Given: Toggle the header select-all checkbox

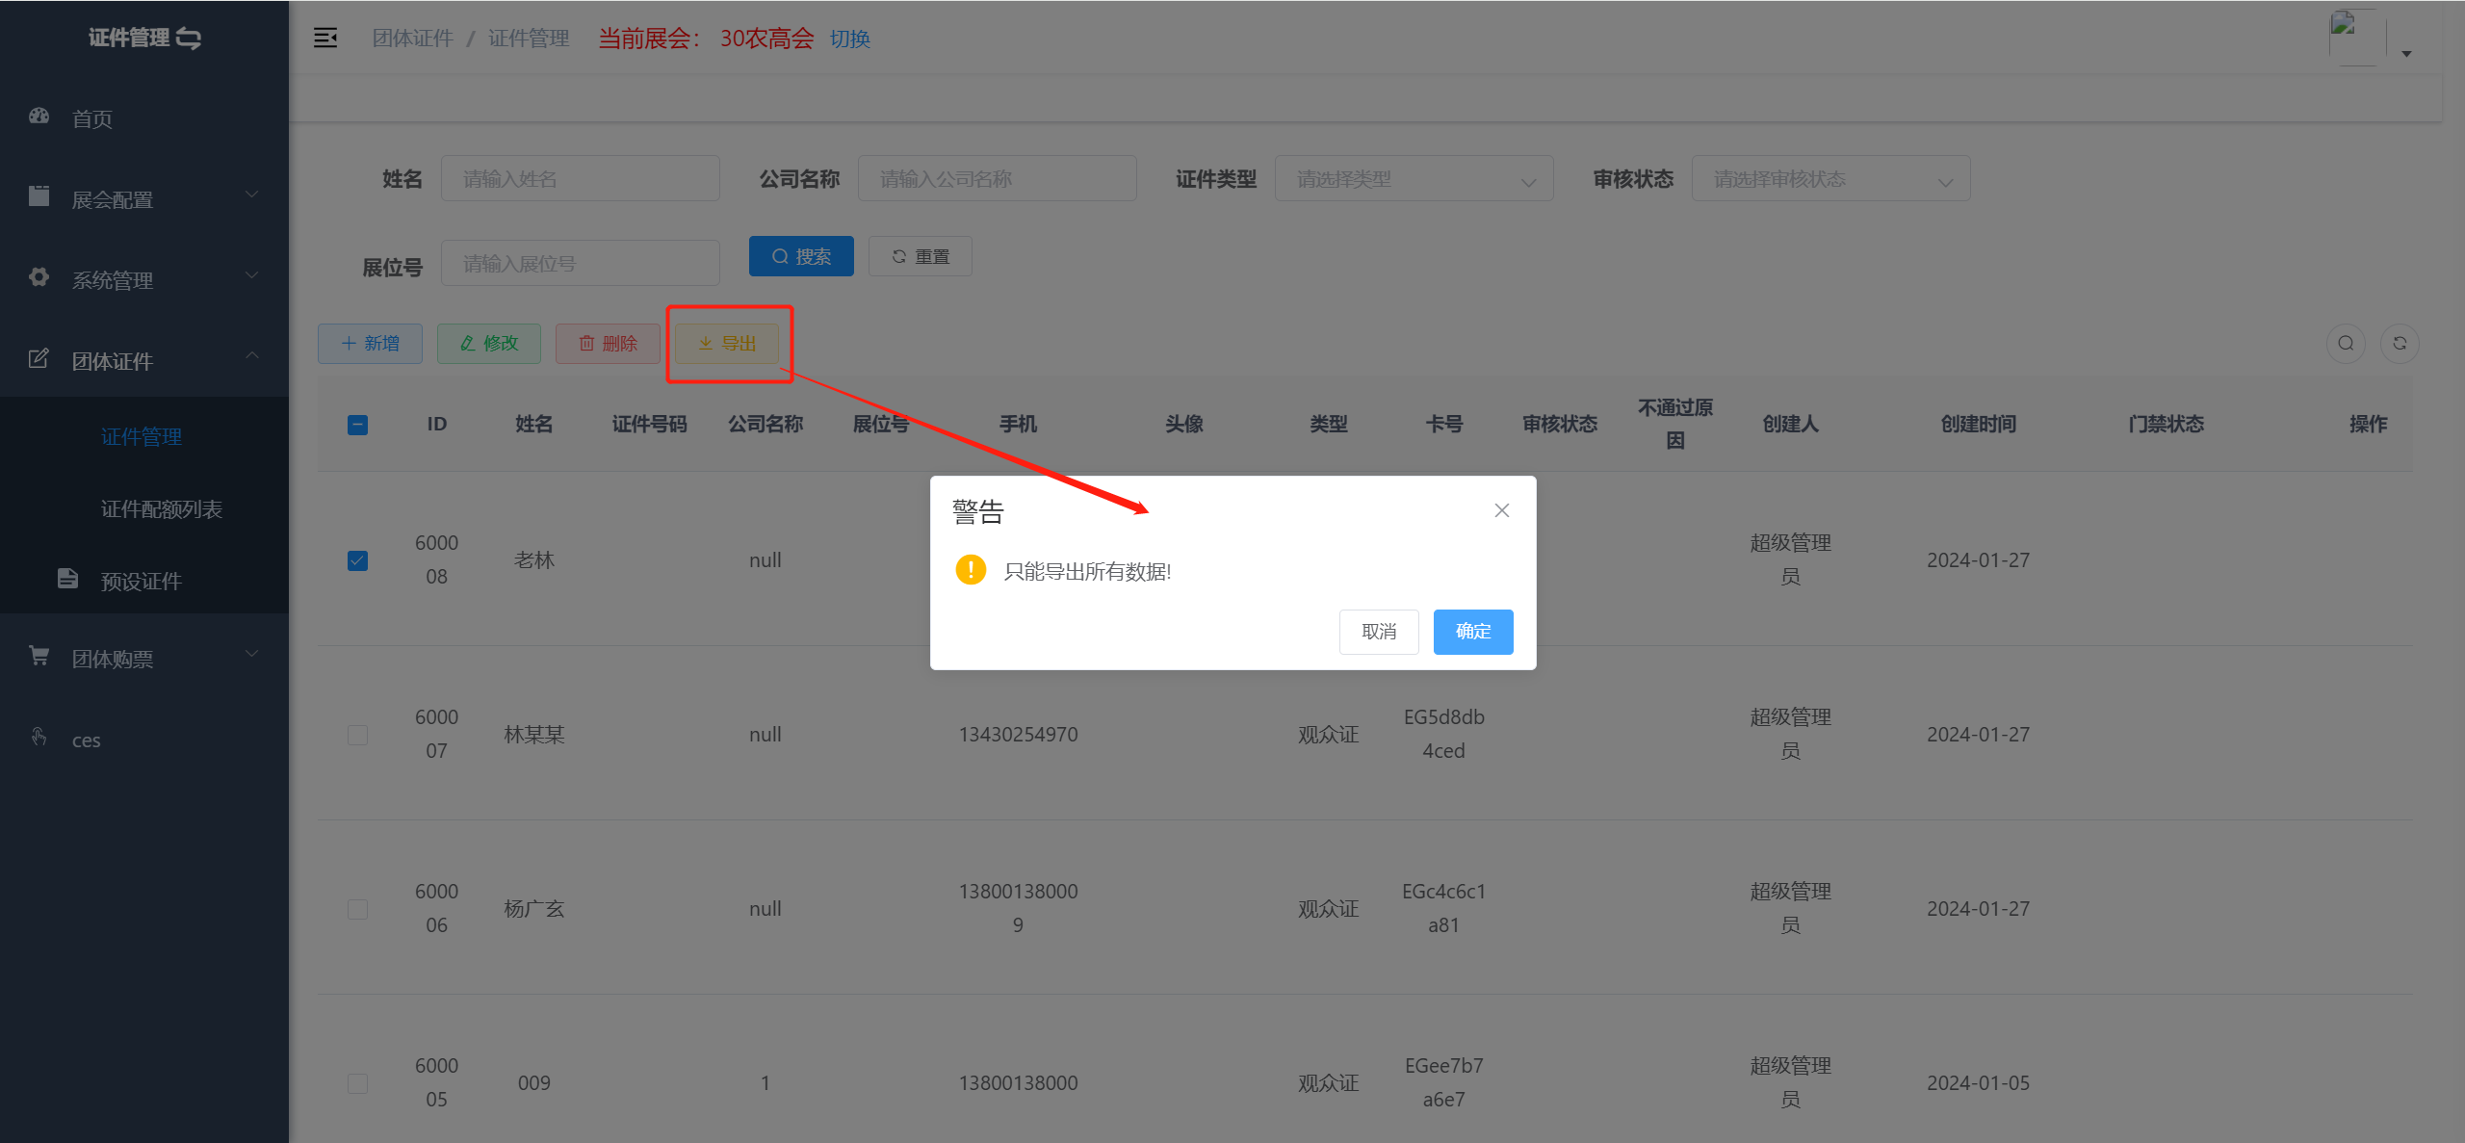Looking at the screenshot, I should [357, 425].
